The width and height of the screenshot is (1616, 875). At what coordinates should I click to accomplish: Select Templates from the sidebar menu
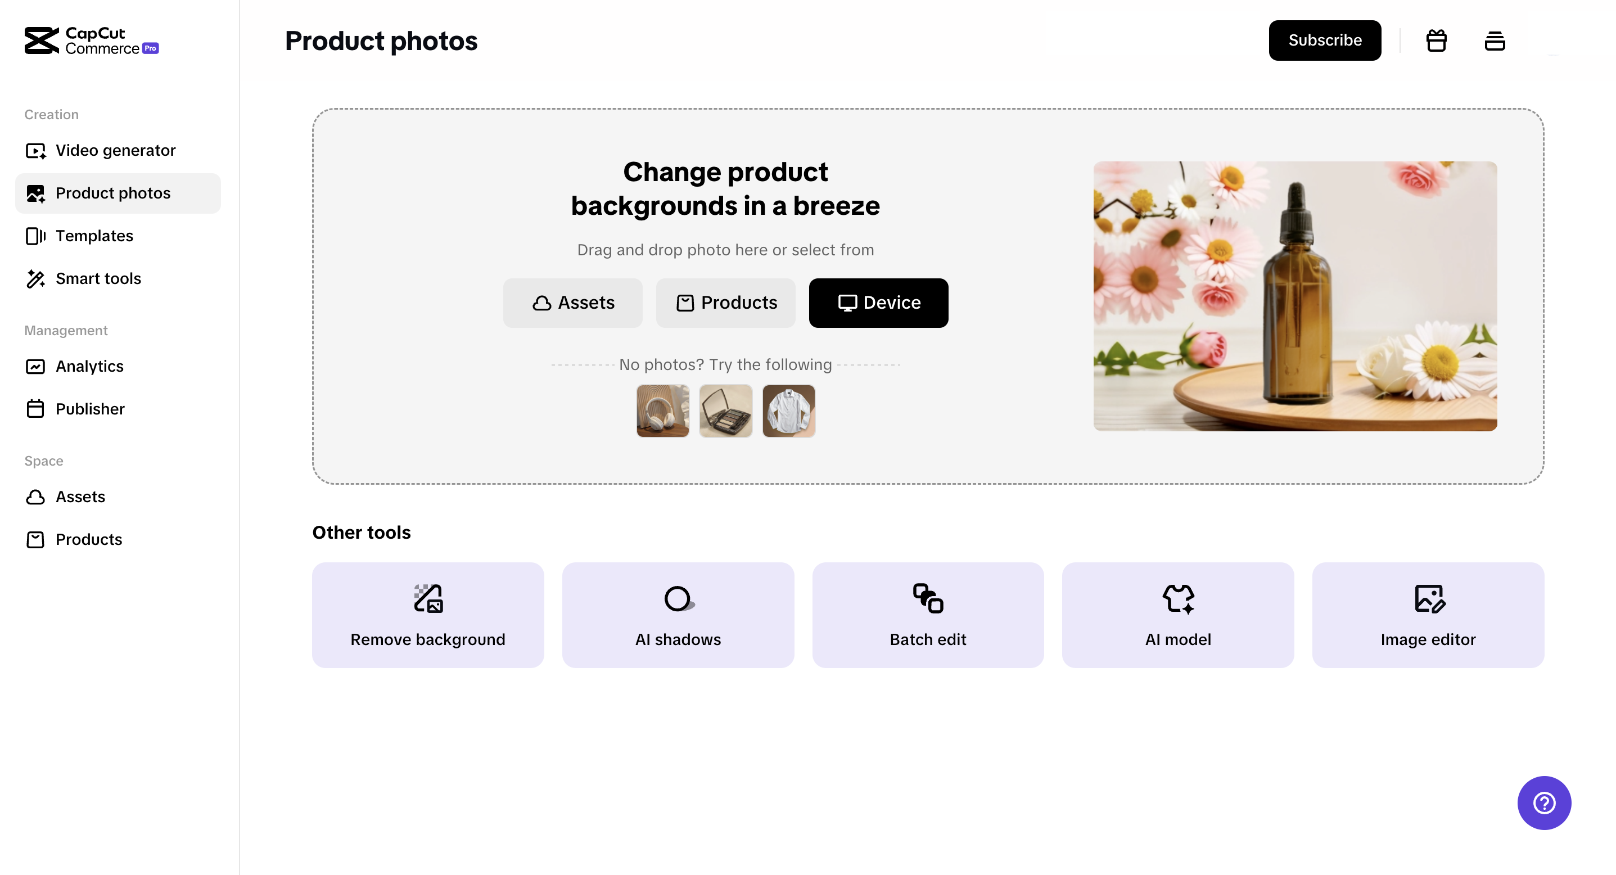[x=94, y=235]
